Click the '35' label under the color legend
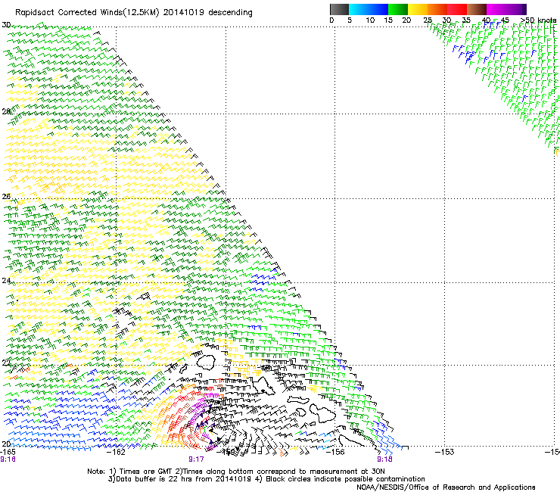The image size is (560, 492). pyautogui.click(x=466, y=20)
